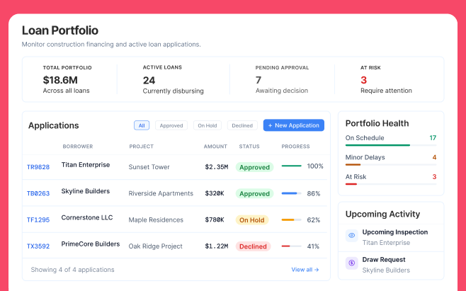Screen dimensions: 466x291
Task: Click the 100% progress bar for Sunset Tower
Action: pyautogui.click(x=291, y=166)
